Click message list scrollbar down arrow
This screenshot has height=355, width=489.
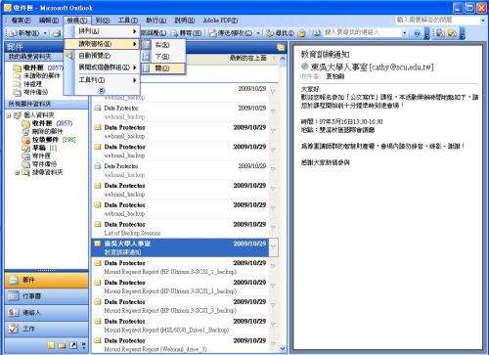pyautogui.click(x=283, y=348)
